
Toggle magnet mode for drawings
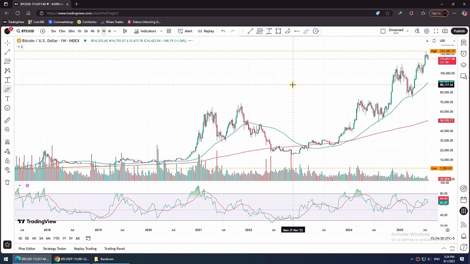tap(7, 142)
